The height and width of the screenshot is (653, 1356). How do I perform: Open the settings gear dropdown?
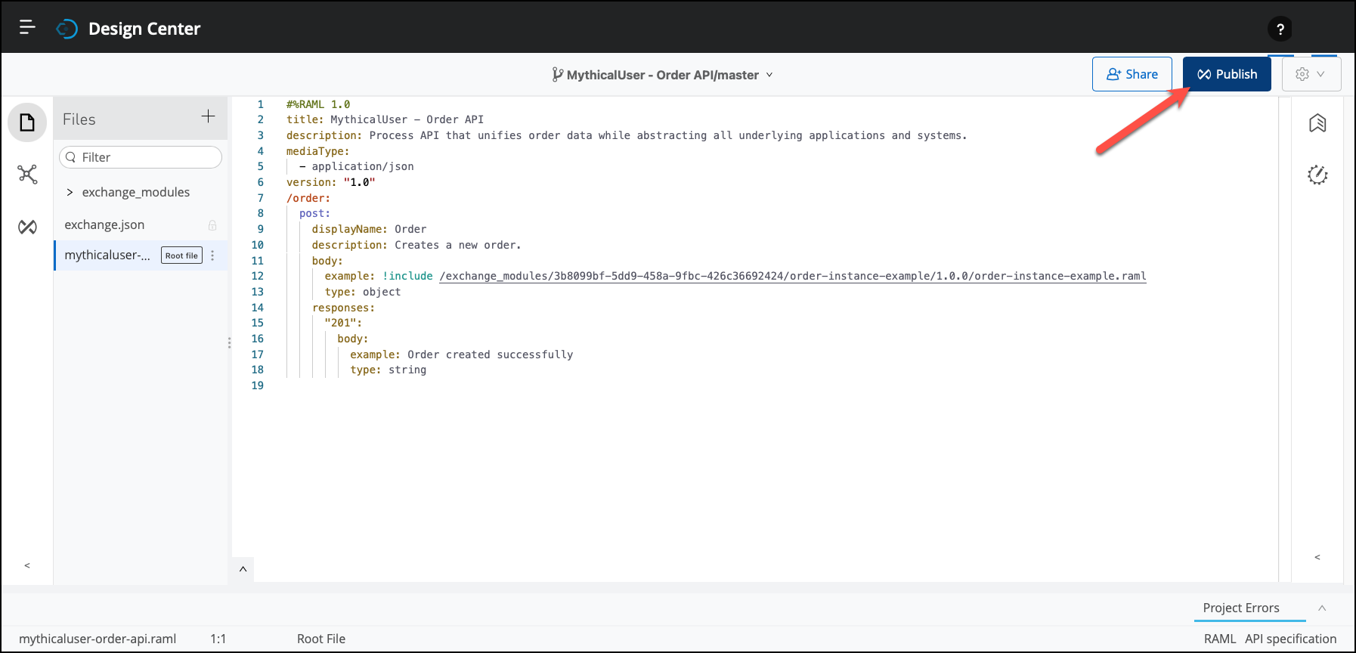(1311, 74)
